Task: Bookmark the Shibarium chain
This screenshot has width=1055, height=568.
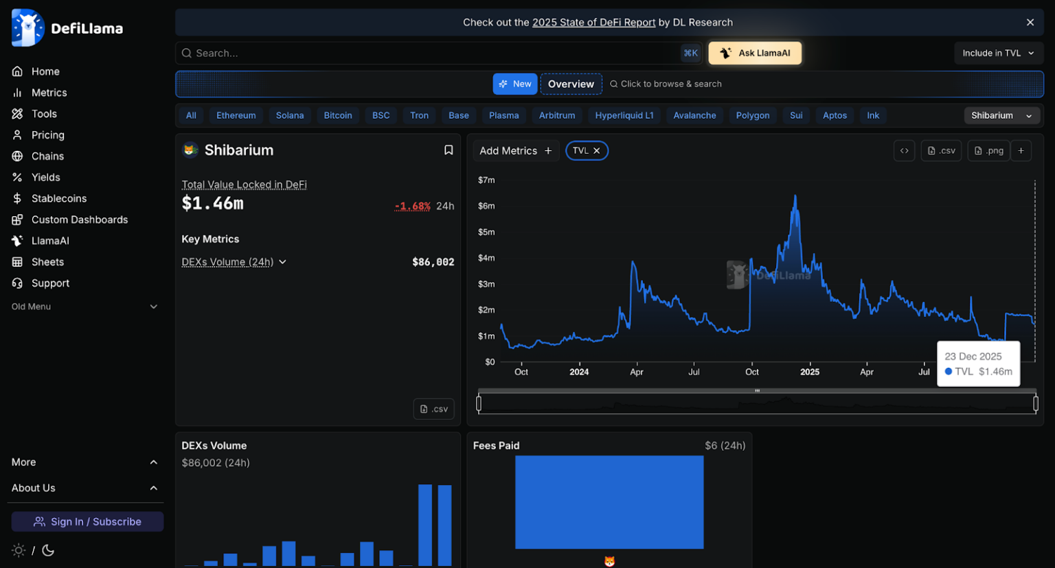Action: coord(449,150)
